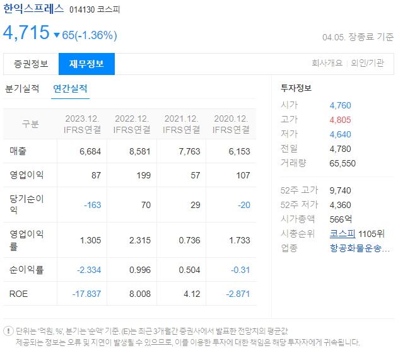Select the 재무정보 tab

click(x=86, y=64)
